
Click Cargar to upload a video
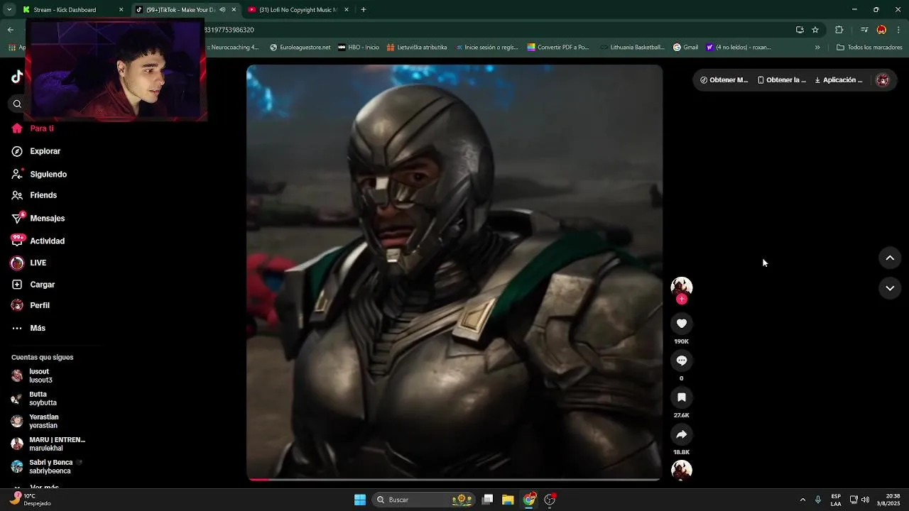pyautogui.click(x=33, y=285)
